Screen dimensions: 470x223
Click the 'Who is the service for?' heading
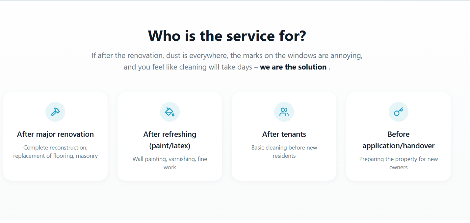tap(227, 36)
